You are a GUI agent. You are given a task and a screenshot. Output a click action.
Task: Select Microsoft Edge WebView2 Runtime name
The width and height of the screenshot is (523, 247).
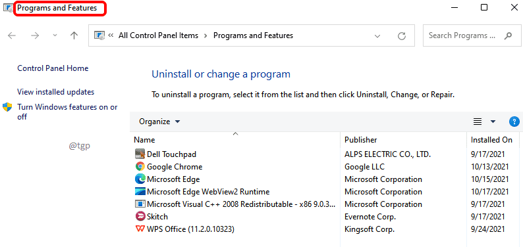(x=208, y=192)
